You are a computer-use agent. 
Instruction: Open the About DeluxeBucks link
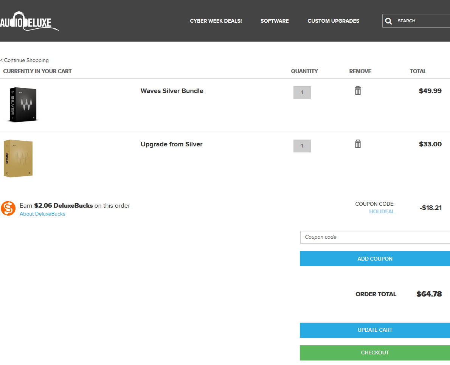coord(42,214)
